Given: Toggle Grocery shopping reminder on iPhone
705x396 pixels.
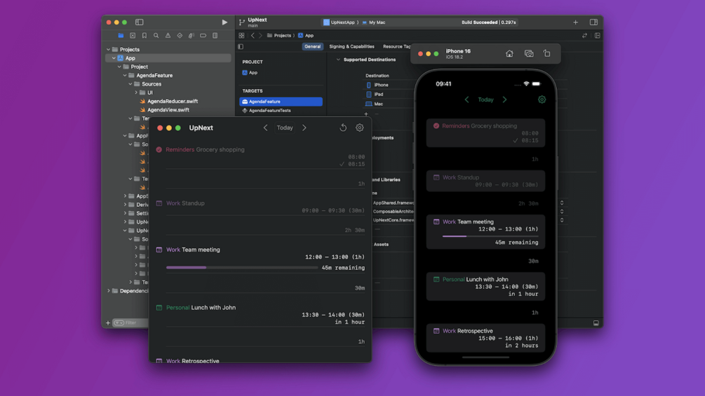Looking at the screenshot, I should coord(436,125).
